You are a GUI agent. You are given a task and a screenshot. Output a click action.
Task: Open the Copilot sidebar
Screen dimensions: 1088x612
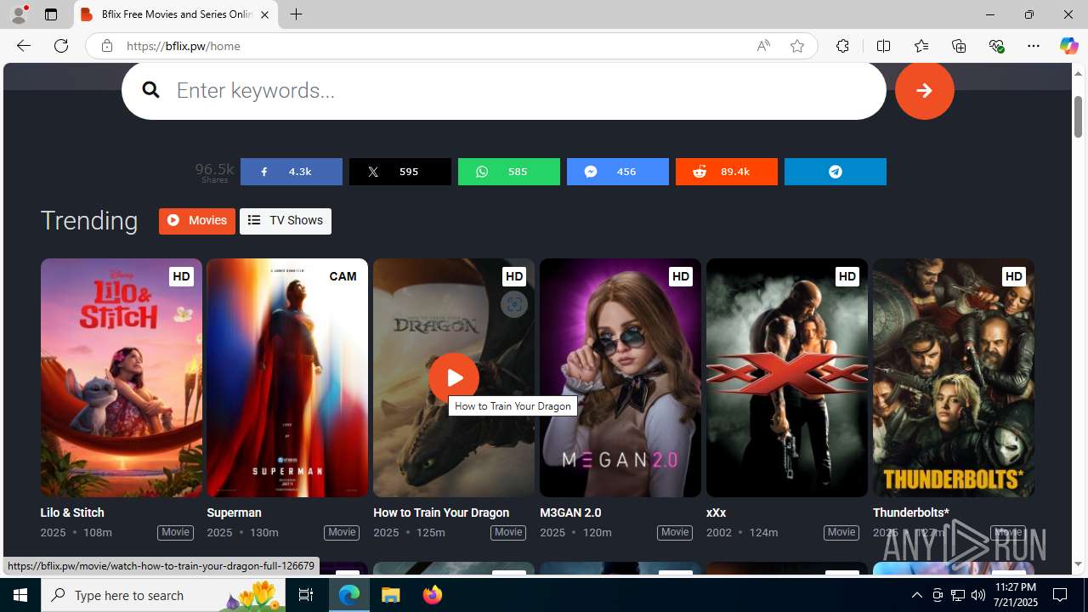click(x=1068, y=46)
